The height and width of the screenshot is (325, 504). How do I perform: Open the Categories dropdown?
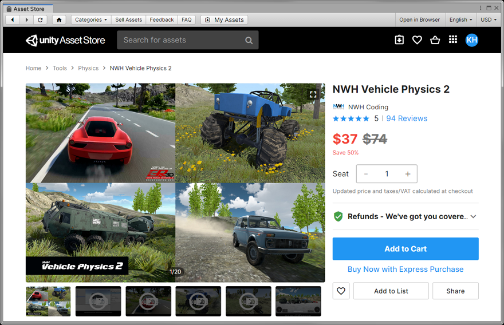click(x=91, y=20)
